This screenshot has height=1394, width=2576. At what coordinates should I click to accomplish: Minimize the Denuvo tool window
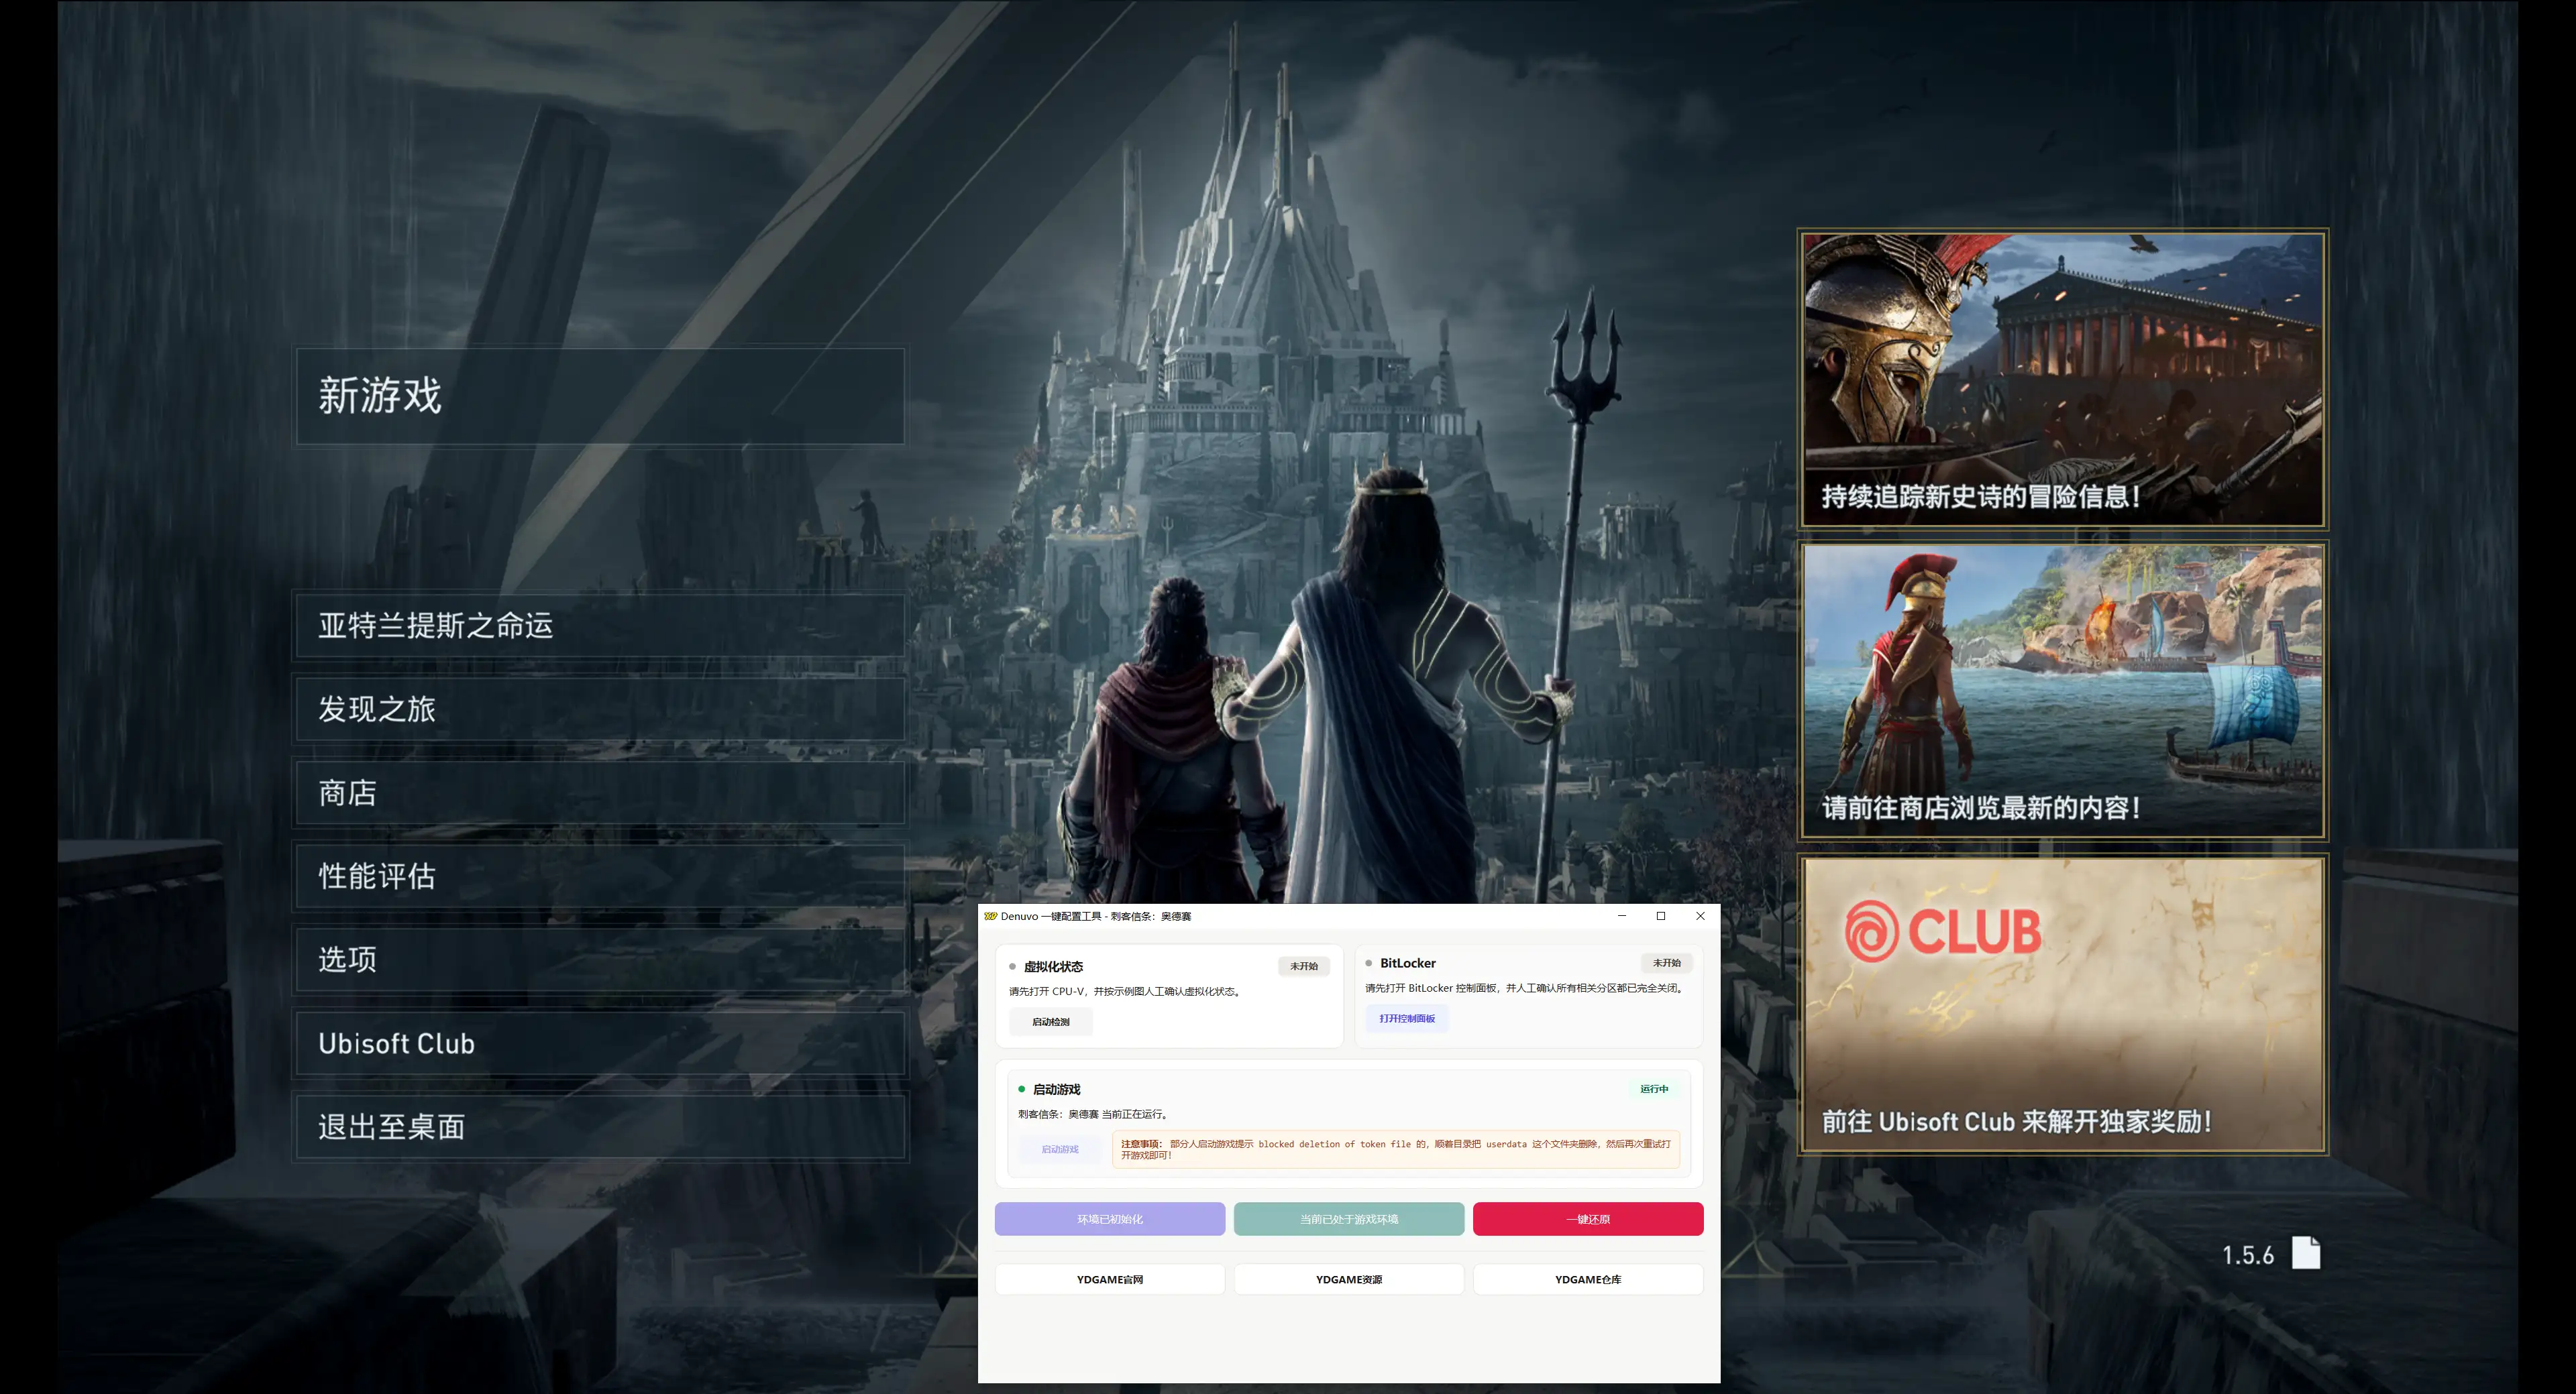[1622, 917]
